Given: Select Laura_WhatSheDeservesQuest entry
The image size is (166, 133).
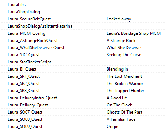Looking at the screenshot, I should (x=36, y=48).
